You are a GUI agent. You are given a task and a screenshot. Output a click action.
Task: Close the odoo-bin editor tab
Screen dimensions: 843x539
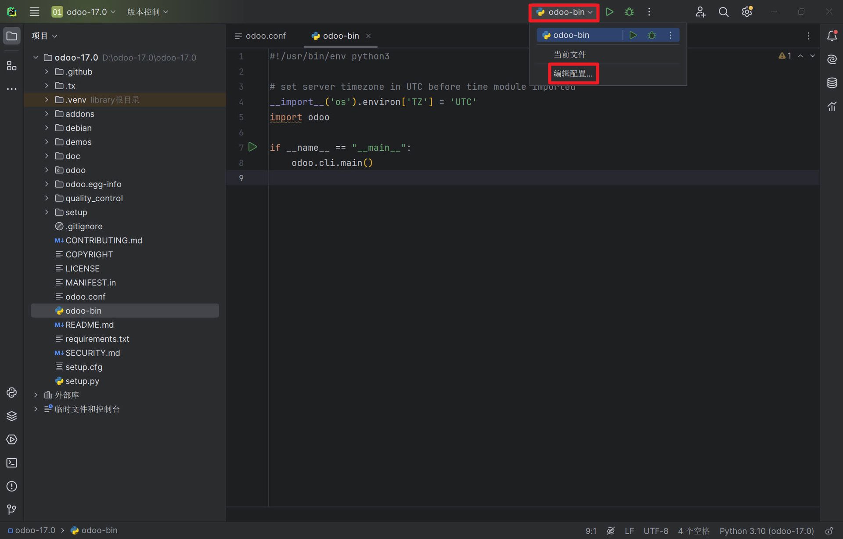368,36
